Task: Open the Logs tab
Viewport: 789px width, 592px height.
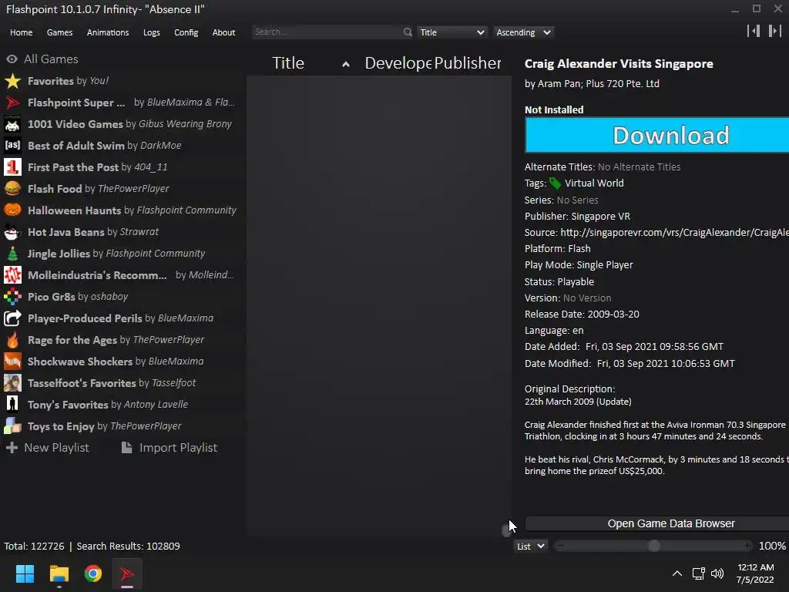Action: click(x=152, y=32)
